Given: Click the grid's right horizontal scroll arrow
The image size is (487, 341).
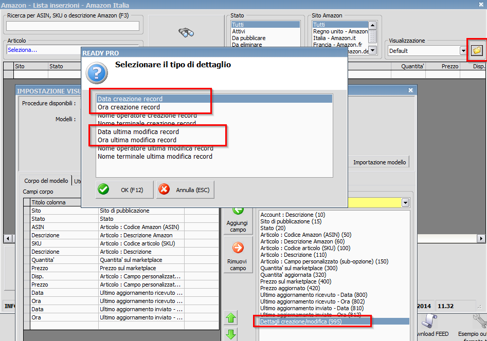Looking at the screenshot, I should click(x=481, y=238).
